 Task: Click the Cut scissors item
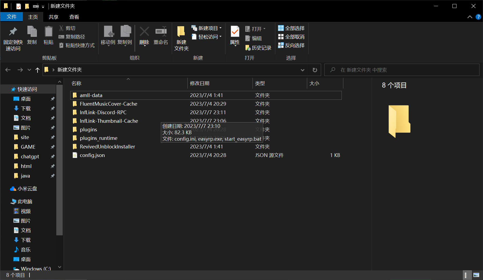[x=67, y=28]
